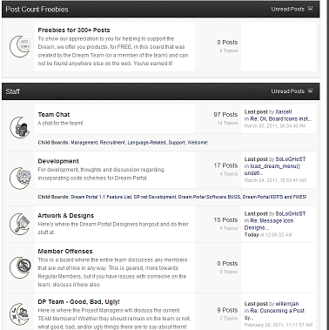Click the 17 Posts count for Development

[x=225, y=165]
